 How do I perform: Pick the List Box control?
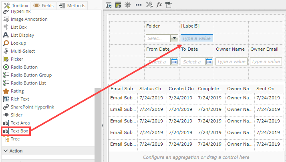click(15, 27)
